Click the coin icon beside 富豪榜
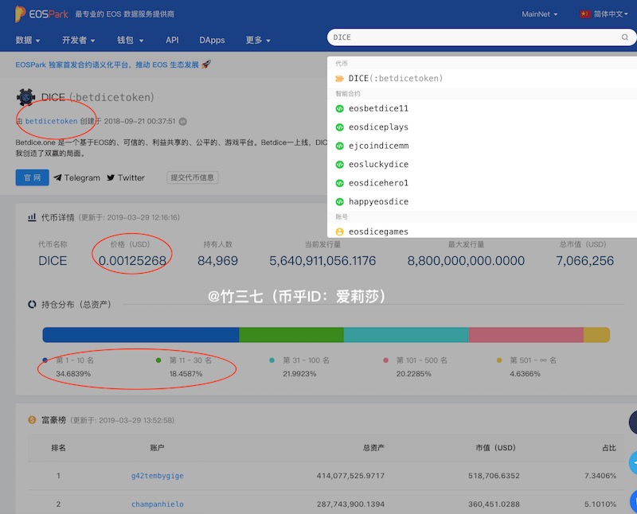Viewport: 637px width, 514px height. click(32, 420)
